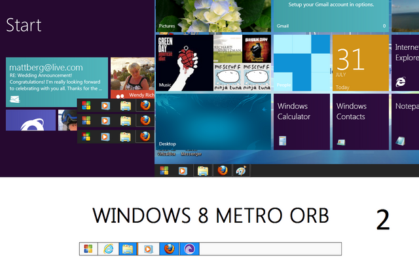Open the Notepad tile
Screen dimensions: 419x262
tap(405, 122)
